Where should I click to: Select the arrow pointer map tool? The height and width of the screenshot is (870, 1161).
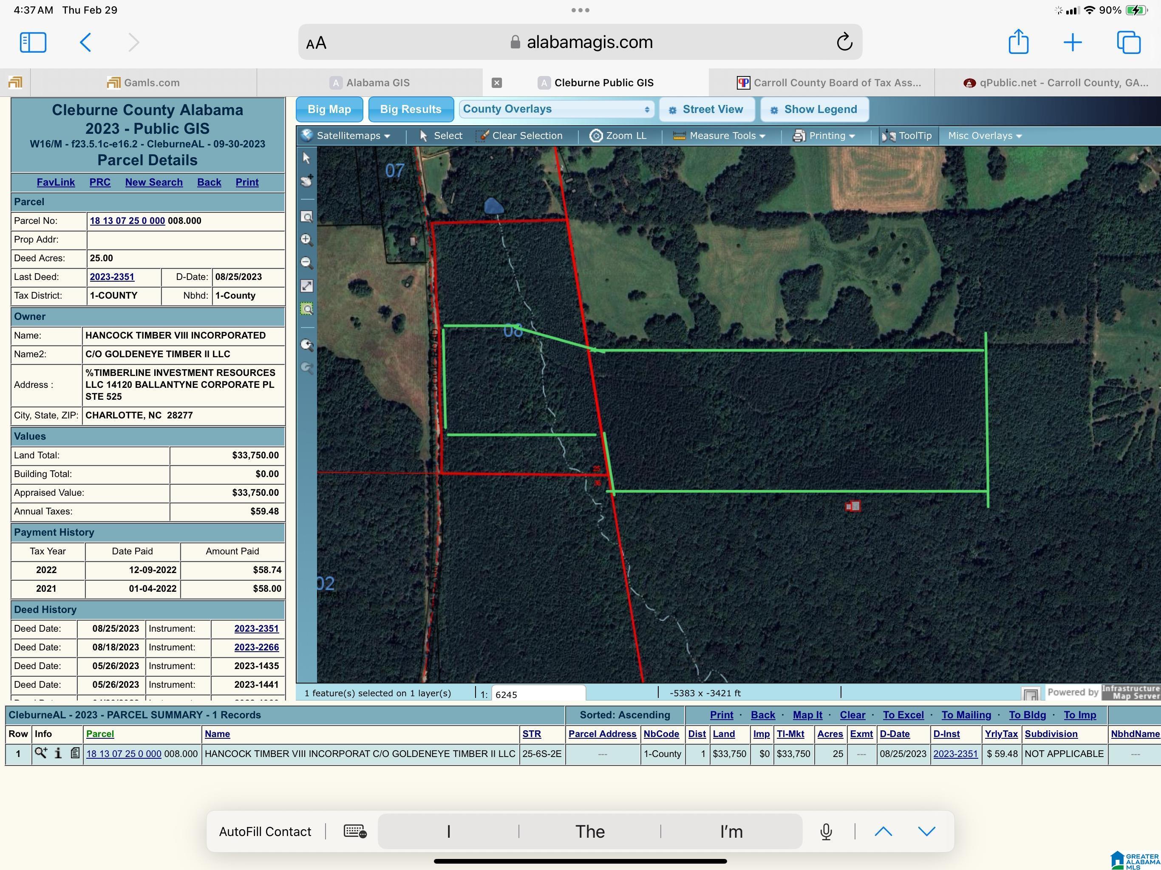(x=307, y=158)
